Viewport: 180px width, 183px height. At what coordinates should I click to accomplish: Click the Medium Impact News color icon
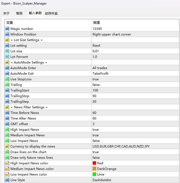(7, 169)
